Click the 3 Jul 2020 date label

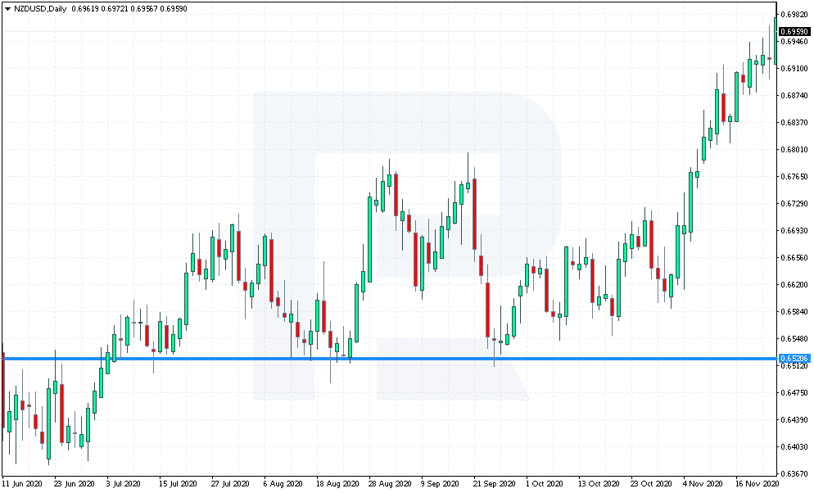124,484
